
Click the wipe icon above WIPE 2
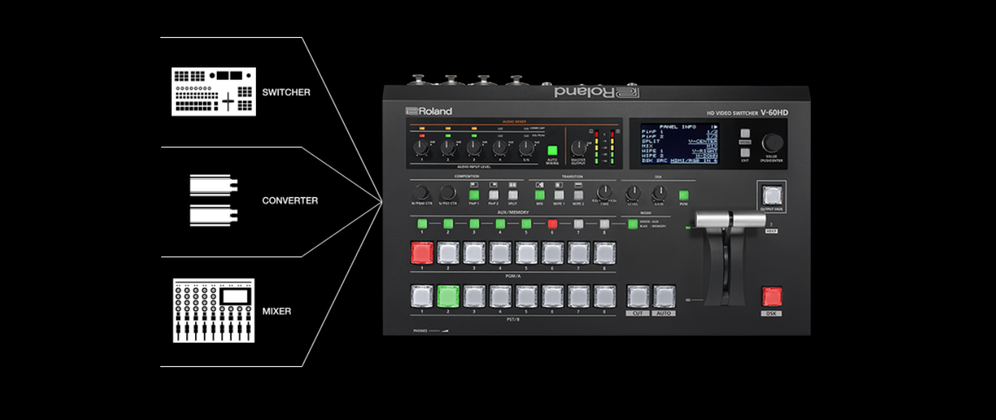pyautogui.click(x=578, y=184)
